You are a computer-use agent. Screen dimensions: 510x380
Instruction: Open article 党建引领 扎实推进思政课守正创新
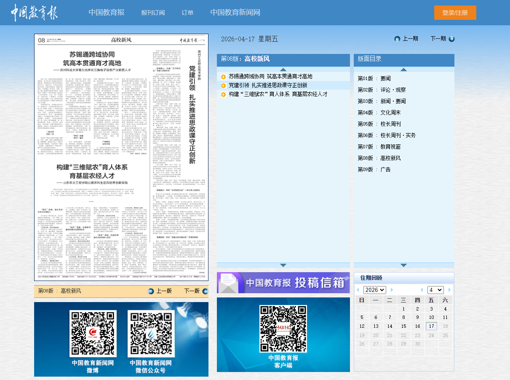pyautogui.click(x=268, y=86)
